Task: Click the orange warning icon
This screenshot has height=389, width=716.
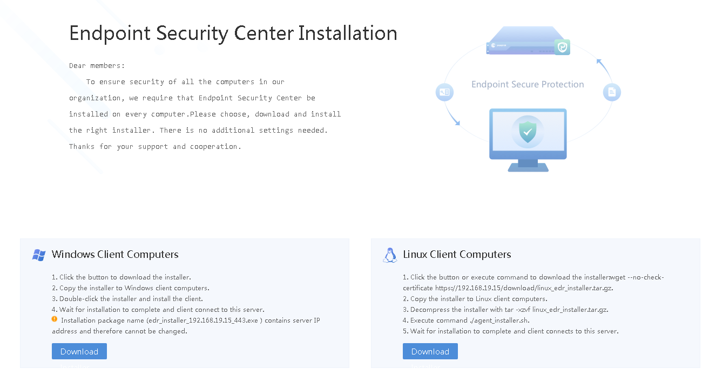Action: (x=55, y=319)
